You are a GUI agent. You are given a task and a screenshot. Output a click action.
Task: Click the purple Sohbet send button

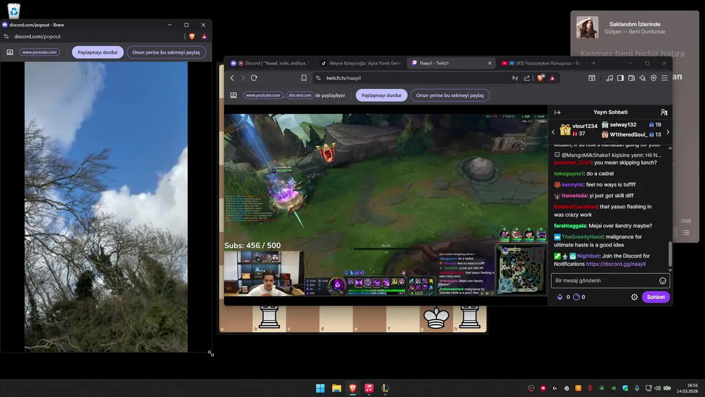(655, 297)
